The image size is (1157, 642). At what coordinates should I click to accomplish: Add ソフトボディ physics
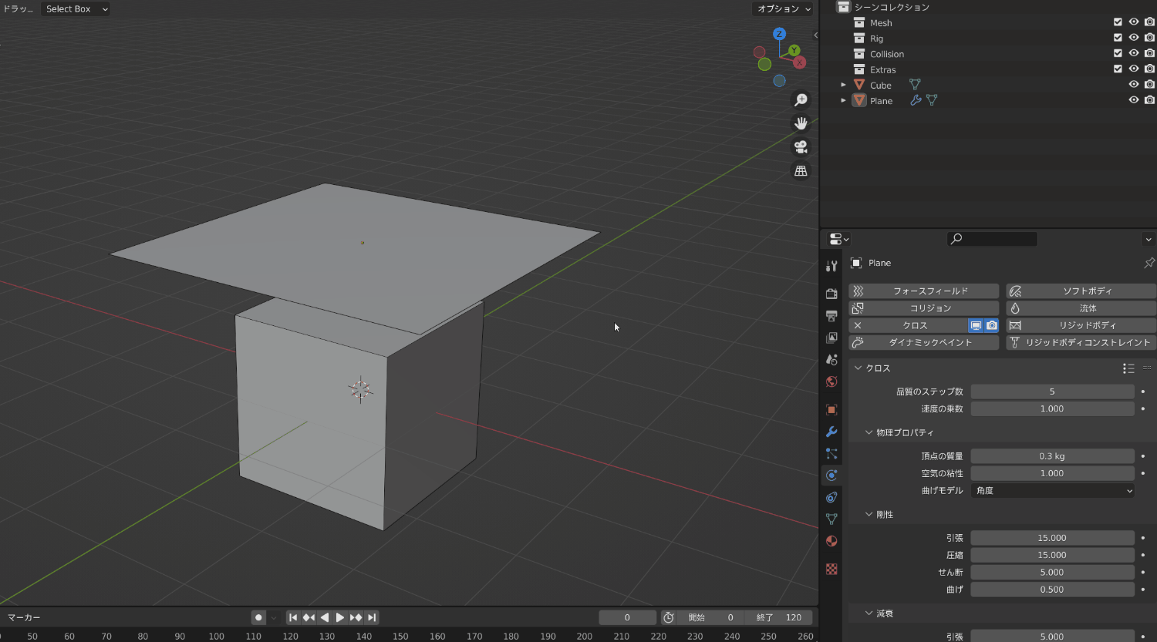[1081, 291]
